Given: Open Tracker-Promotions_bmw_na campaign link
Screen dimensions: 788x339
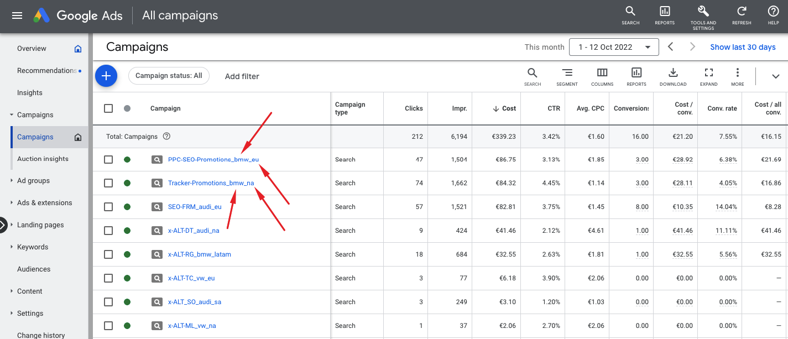Looking at the screenshot, I should pos(211,183).
